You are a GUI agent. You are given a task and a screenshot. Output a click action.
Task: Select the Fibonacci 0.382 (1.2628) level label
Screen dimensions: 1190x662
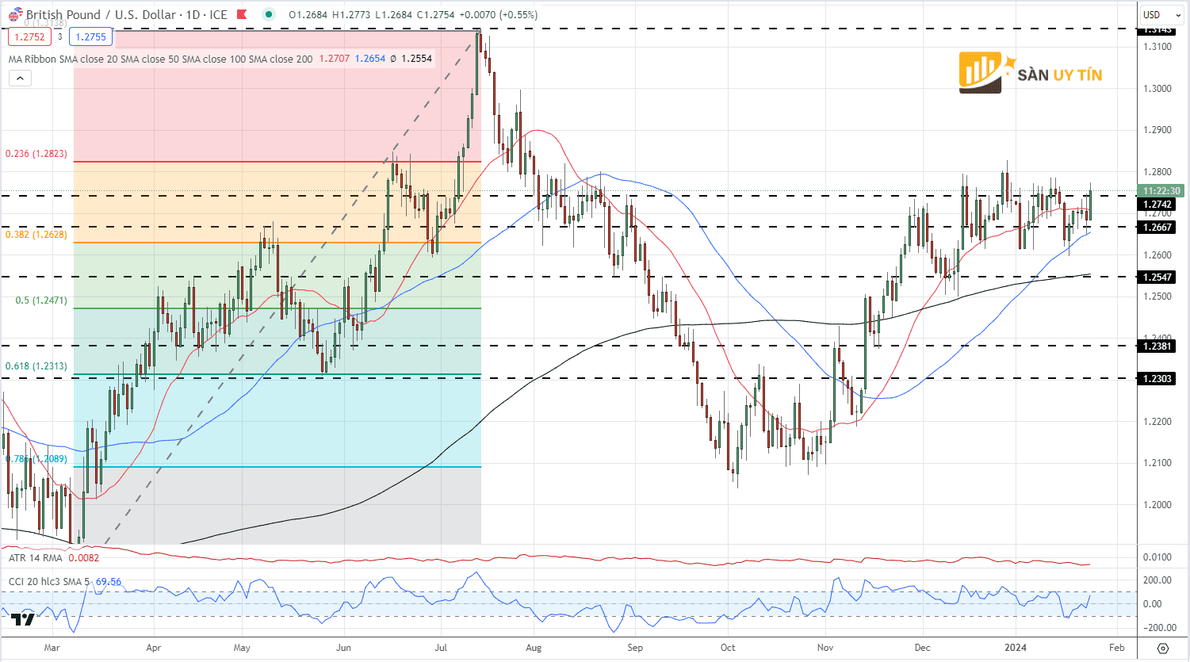pos(36,235)
